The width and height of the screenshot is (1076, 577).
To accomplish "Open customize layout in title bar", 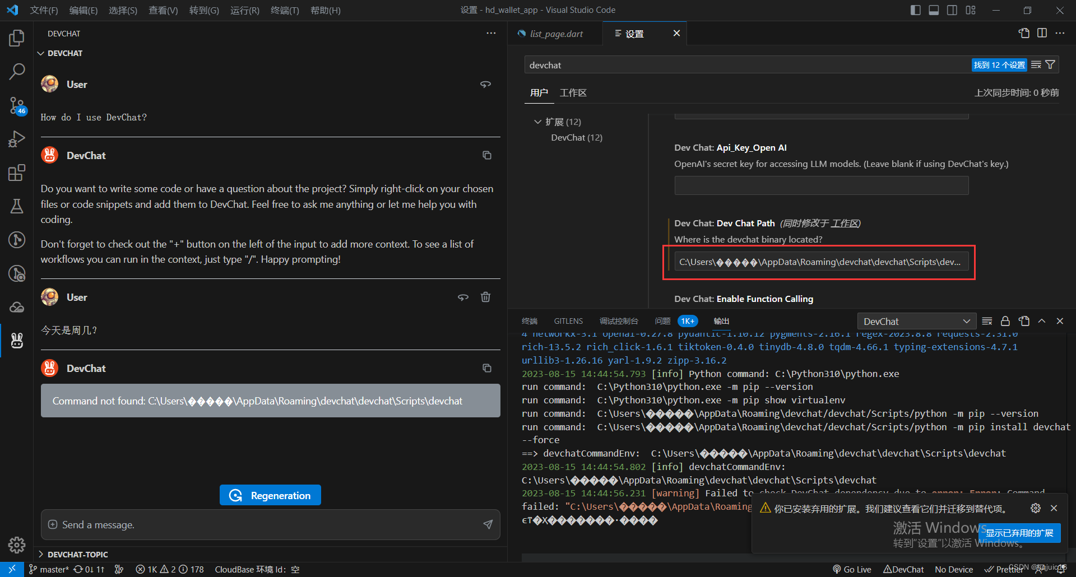I will pos(971,10).
